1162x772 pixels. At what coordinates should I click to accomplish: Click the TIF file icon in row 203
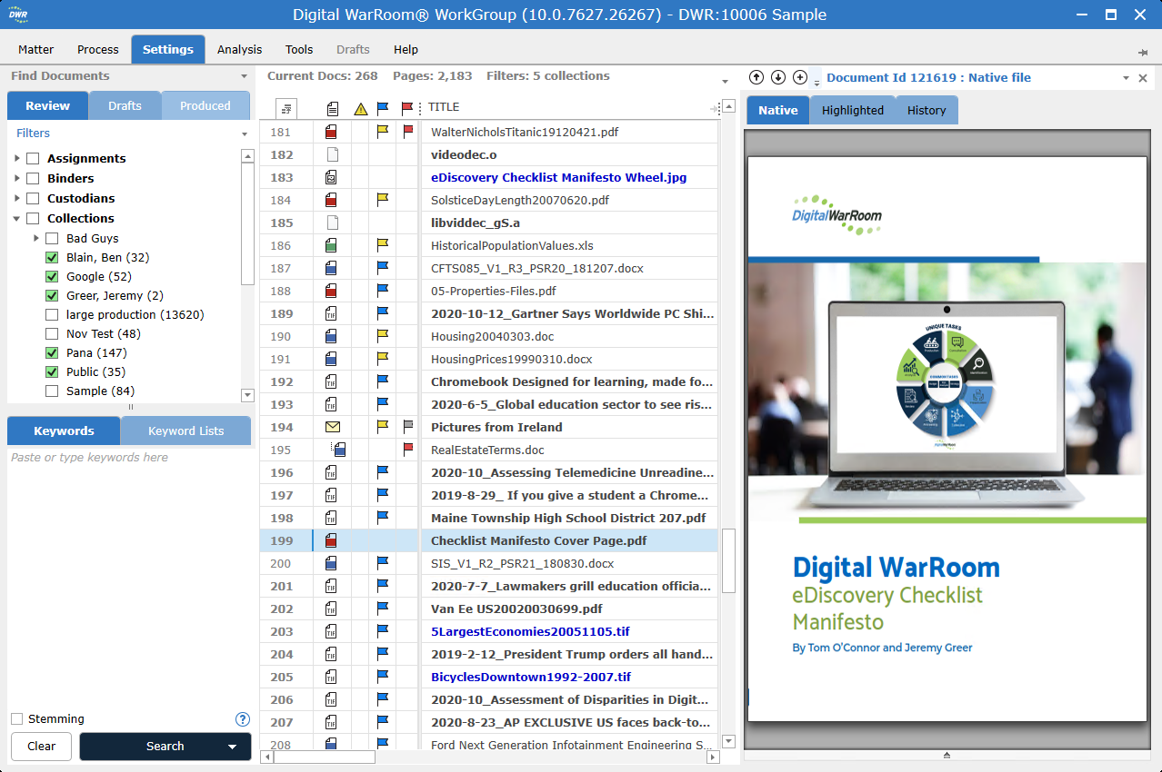332,631
